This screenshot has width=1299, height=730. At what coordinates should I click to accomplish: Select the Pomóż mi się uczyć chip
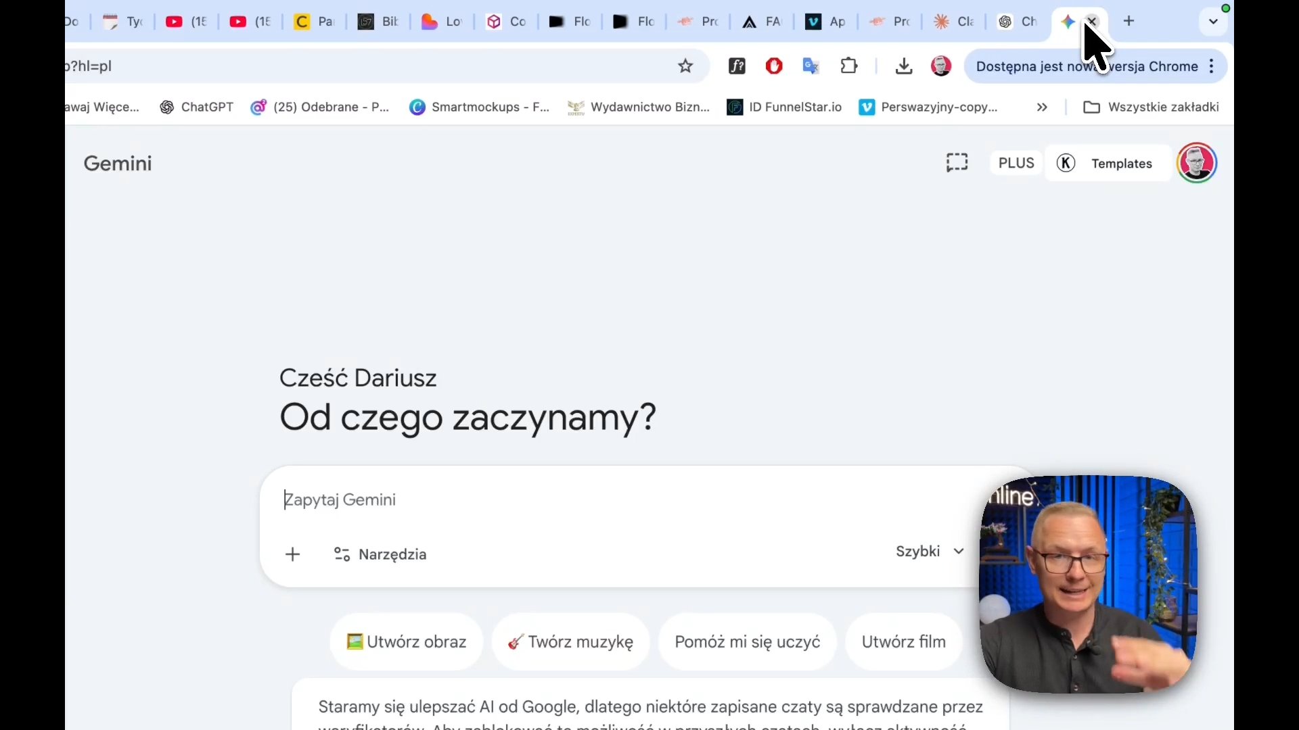(748, 642)
